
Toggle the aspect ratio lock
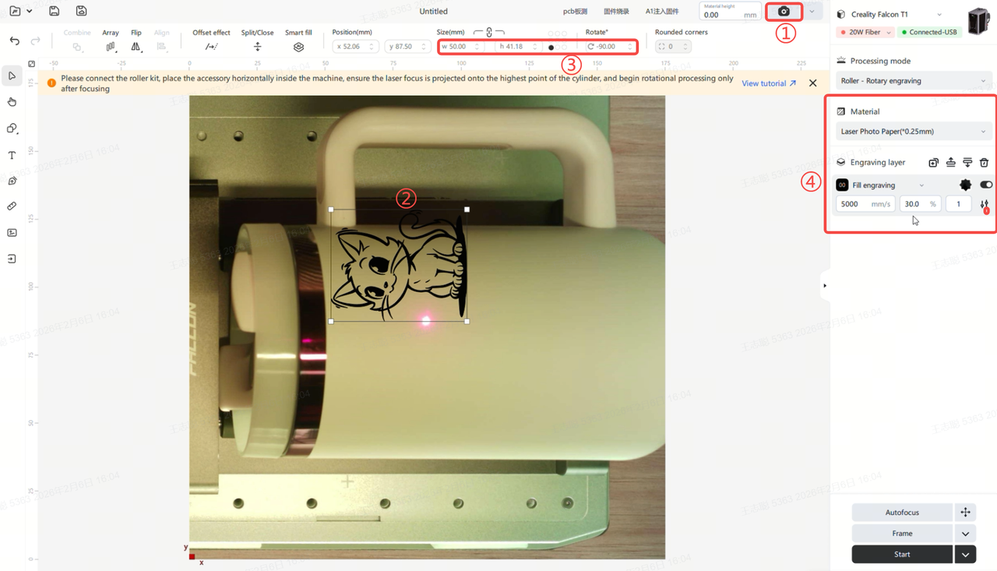489,33
